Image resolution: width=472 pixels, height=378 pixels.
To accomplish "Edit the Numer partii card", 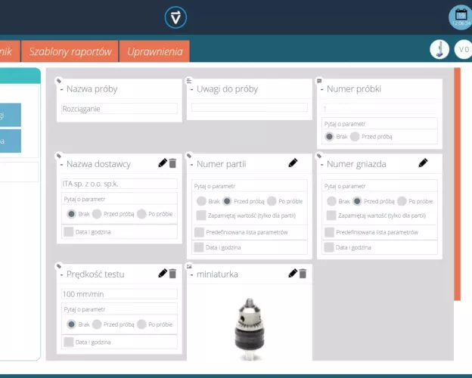I will click(293, 163).
